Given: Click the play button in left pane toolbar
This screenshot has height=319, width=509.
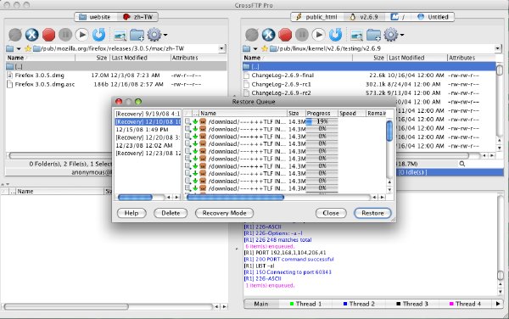Looking at the screenshot, I should (81, 35).
